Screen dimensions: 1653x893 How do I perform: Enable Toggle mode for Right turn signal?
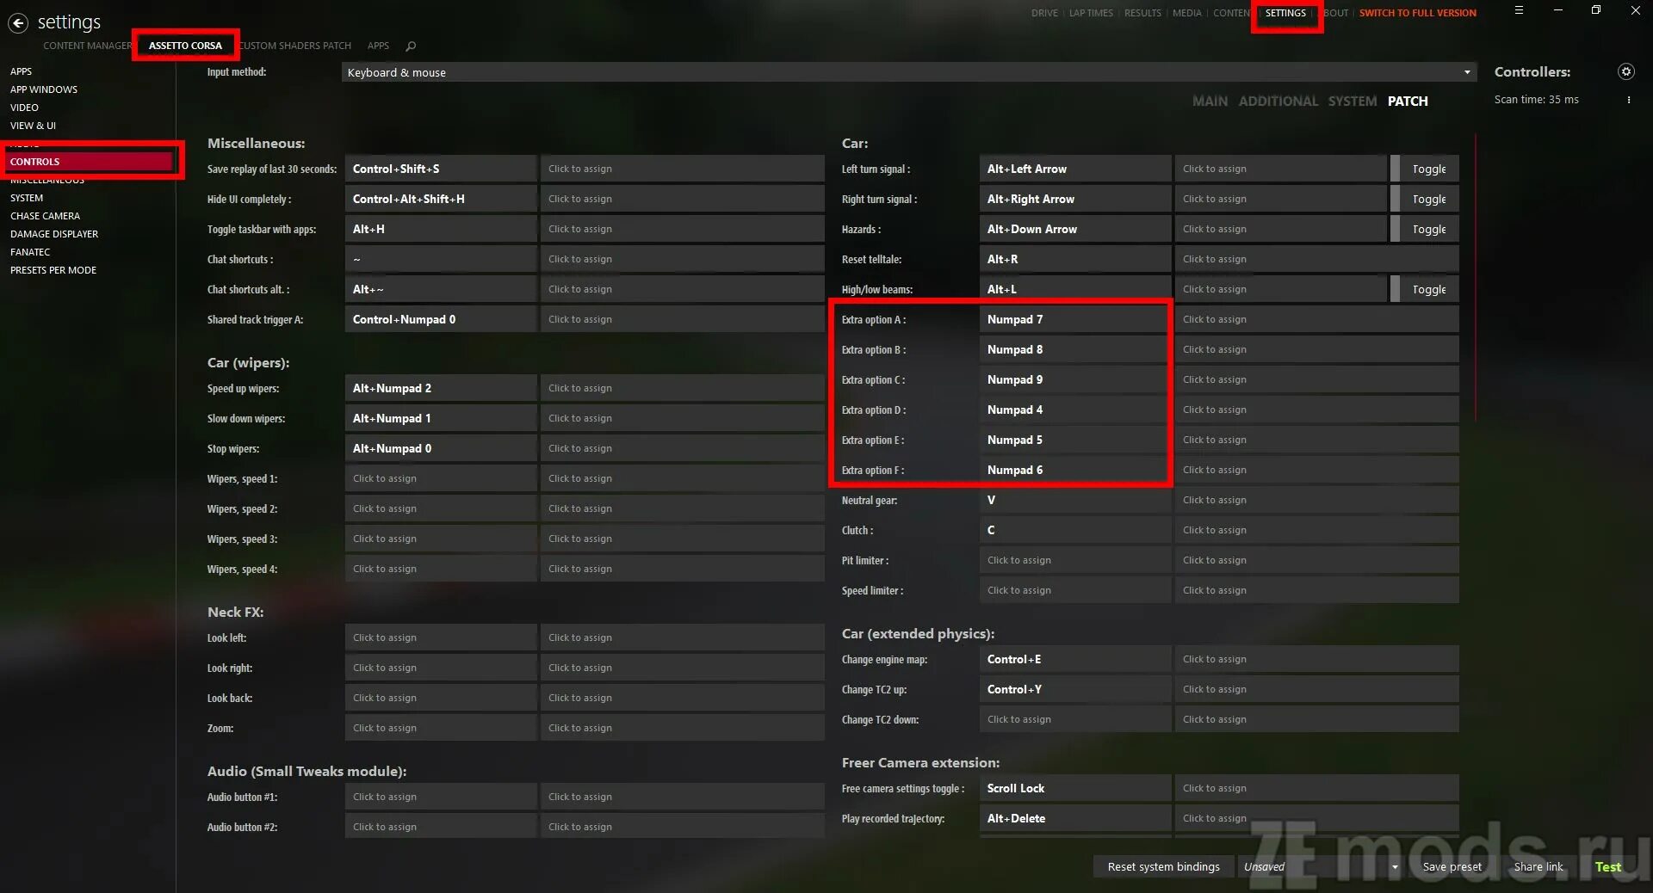1425,199
